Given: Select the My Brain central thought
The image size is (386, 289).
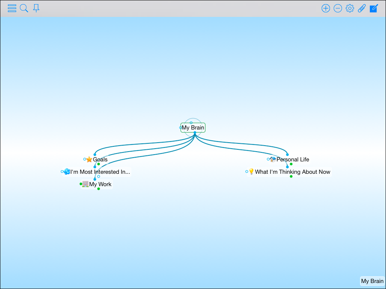Looking at the screenshot, I should coord(193,128).
